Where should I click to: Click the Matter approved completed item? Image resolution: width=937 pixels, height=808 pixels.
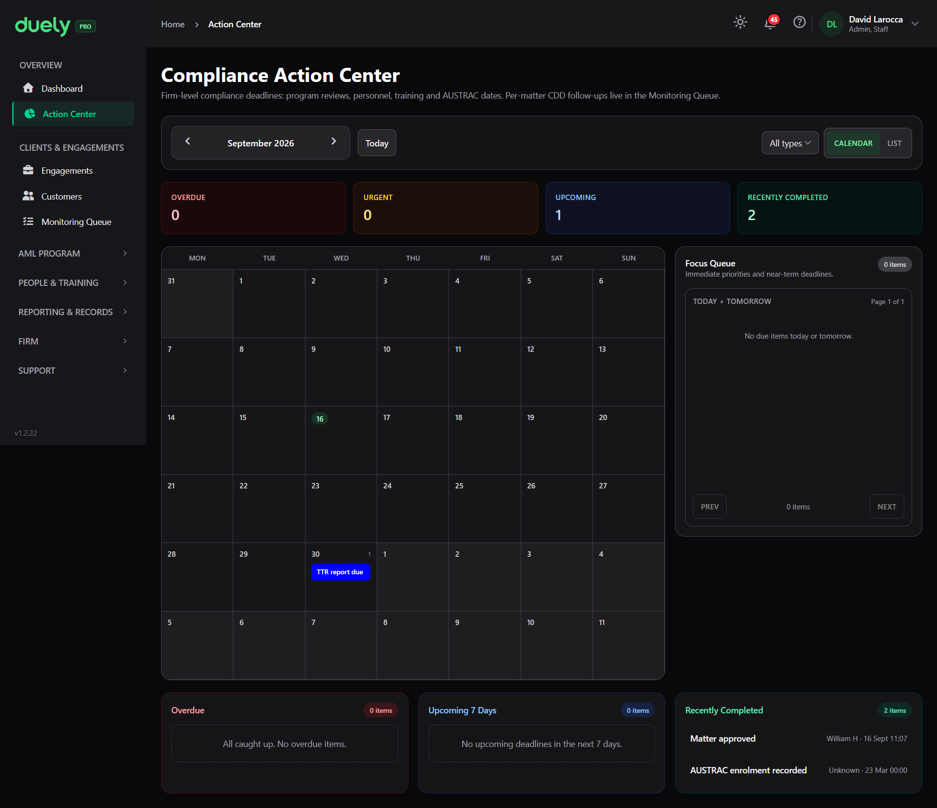click(x=798, y=738)
